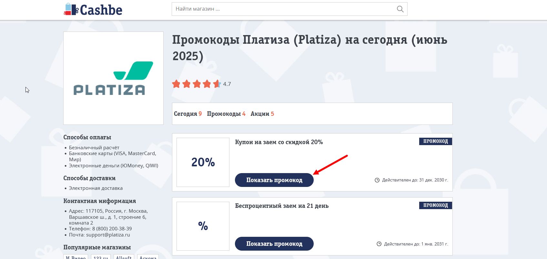This screenshot has height=259, width=547.
Task: Click the Способы доставки heading
Action: tap(89, 178)
